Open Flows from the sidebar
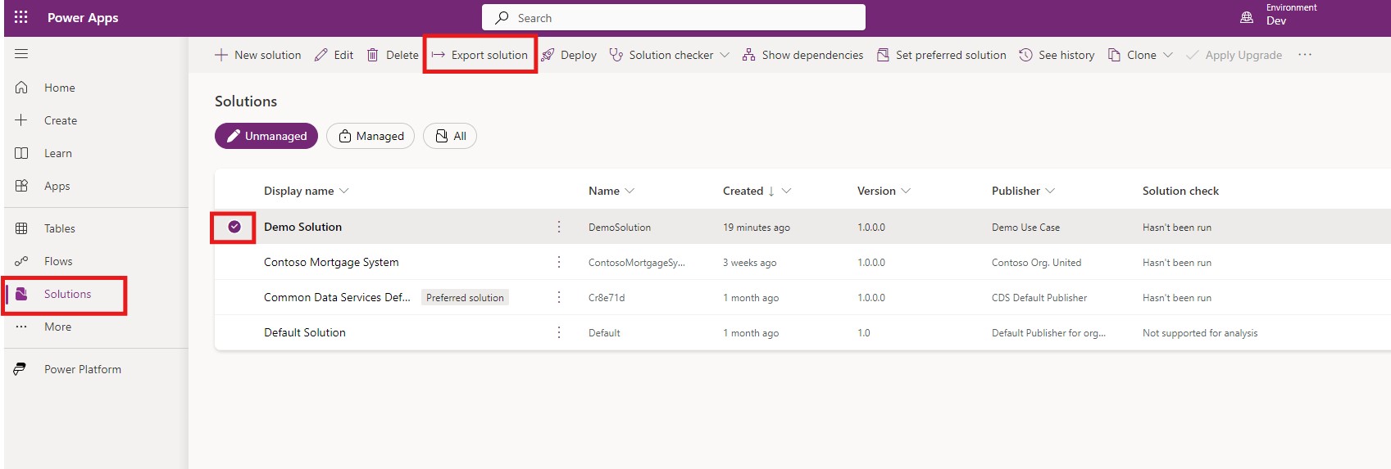 coord(58,261)
